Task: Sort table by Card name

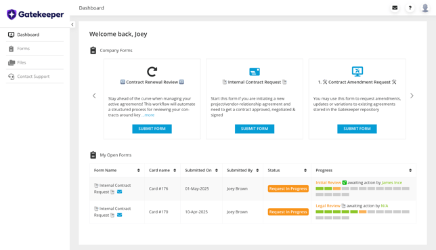Action: [175, 170]
